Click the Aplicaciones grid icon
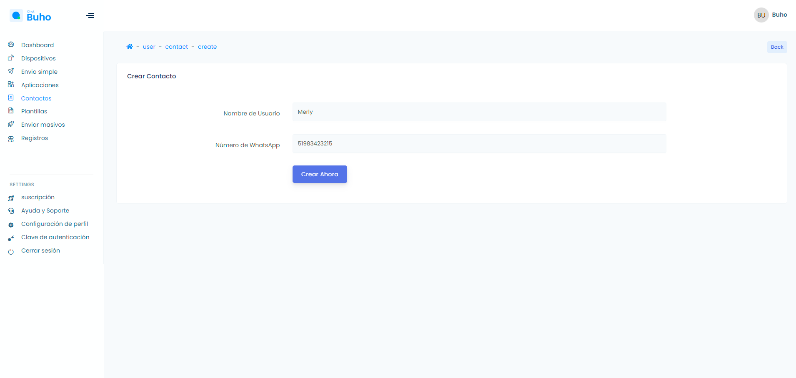 [x=11, y=85]
